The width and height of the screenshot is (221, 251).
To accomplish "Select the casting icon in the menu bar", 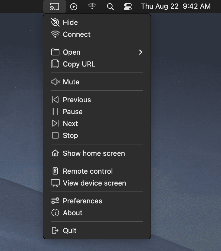I will [x=54, y=6].
